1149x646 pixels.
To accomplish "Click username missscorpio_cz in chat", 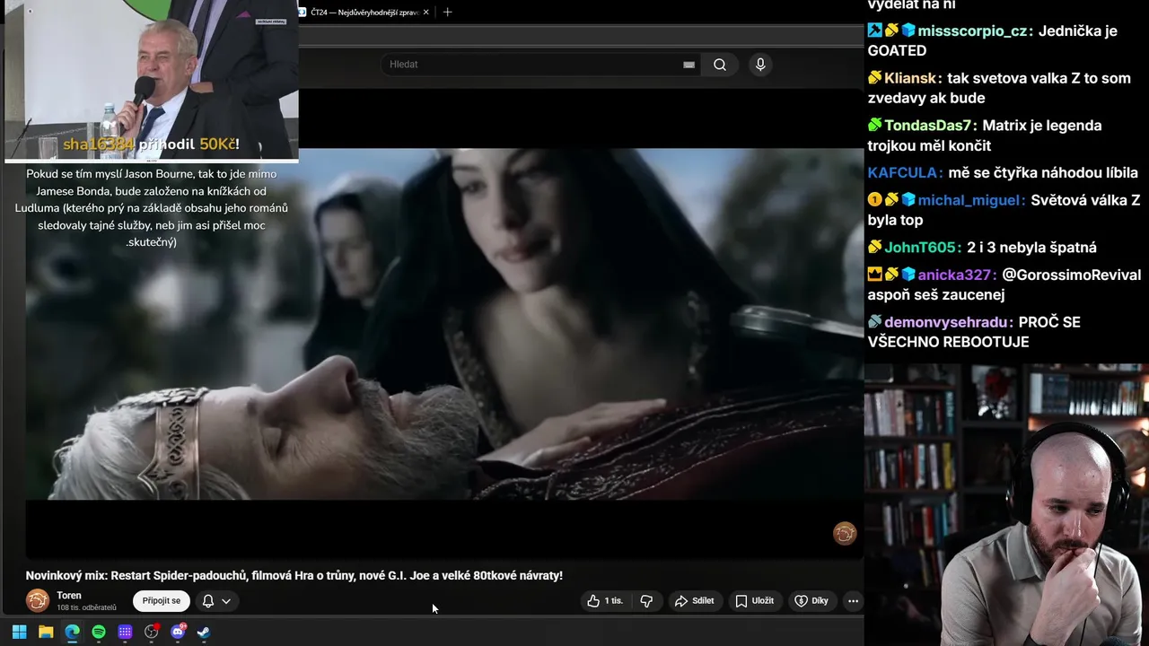I will 972,31.
